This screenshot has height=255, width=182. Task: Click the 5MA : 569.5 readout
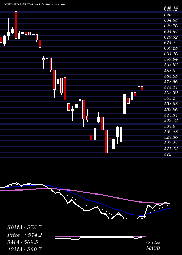point(23,242)
